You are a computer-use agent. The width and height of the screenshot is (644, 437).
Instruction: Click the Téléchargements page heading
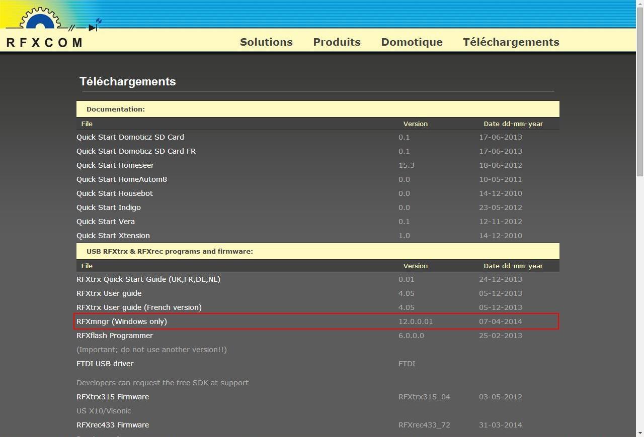[128, 81]
